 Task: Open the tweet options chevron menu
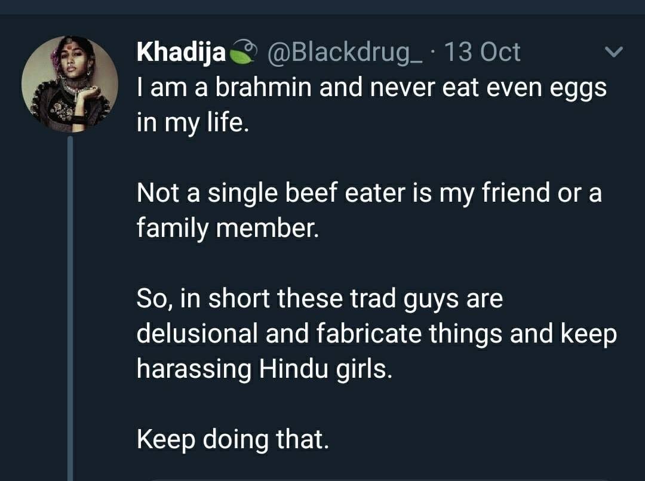614,53
